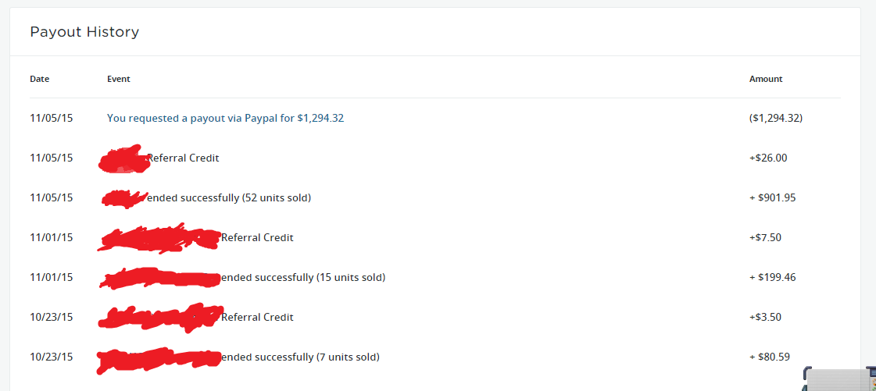The width and height of the screenshot is (876, 391).
Task: Select the + $901.95 amount
Action: 772,198
